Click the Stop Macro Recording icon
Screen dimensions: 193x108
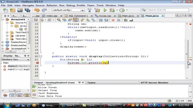(119, 20)
